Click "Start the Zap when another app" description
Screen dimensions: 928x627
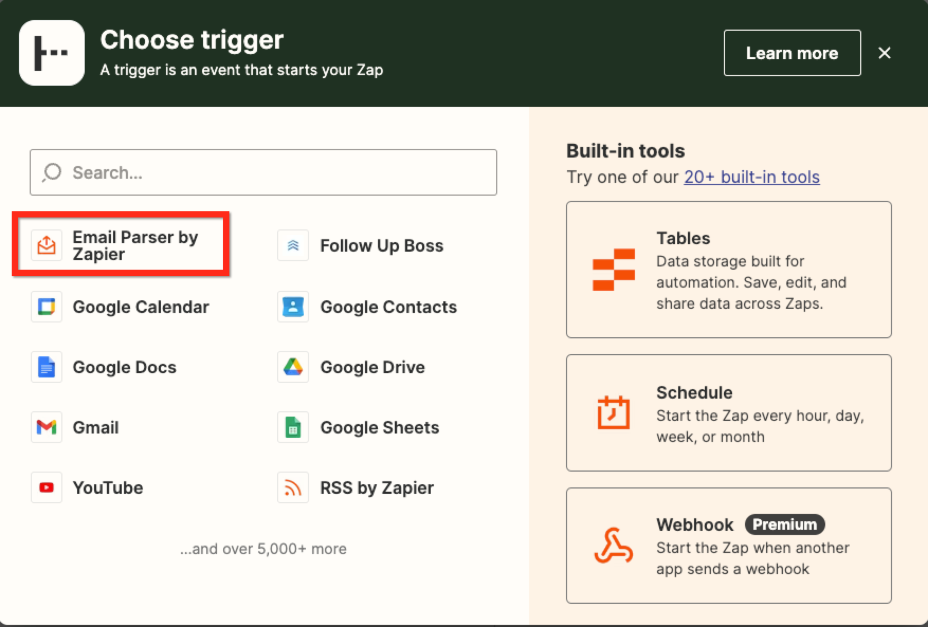[x=753, y=558]
